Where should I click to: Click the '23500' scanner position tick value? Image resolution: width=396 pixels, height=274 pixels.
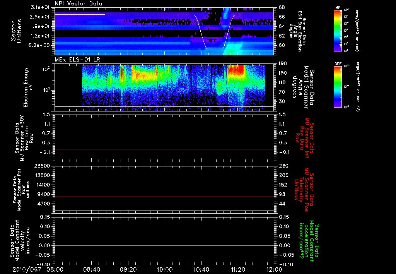[x=42, y=166]
